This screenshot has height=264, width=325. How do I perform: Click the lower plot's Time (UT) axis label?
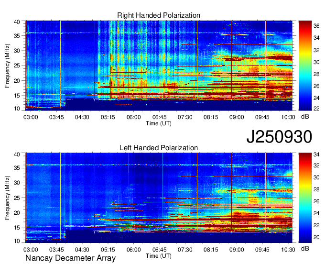[159, 255]
